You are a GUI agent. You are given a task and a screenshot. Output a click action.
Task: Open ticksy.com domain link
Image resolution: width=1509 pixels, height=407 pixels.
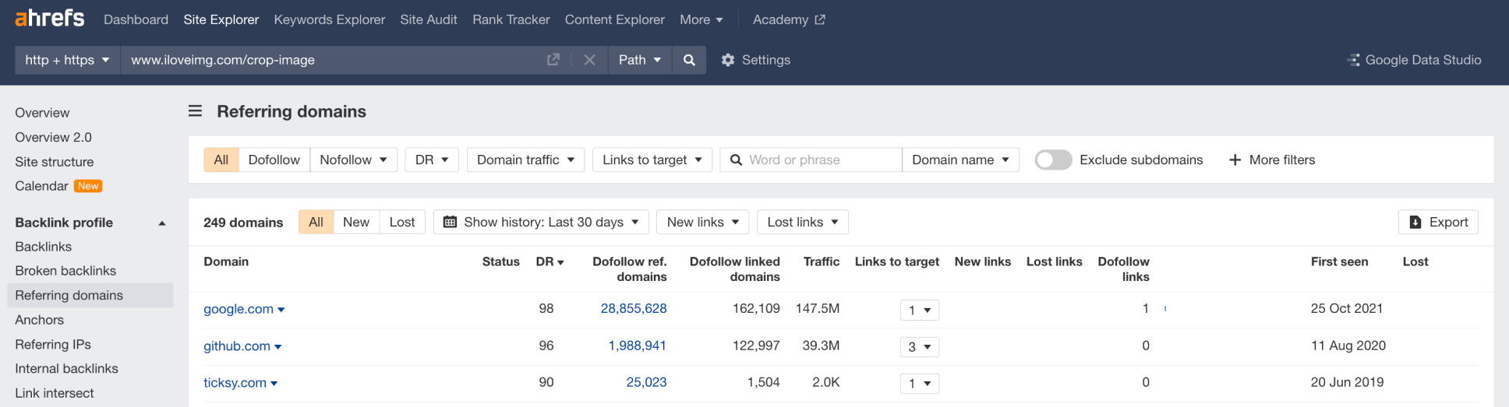click(x=235, y=383)
